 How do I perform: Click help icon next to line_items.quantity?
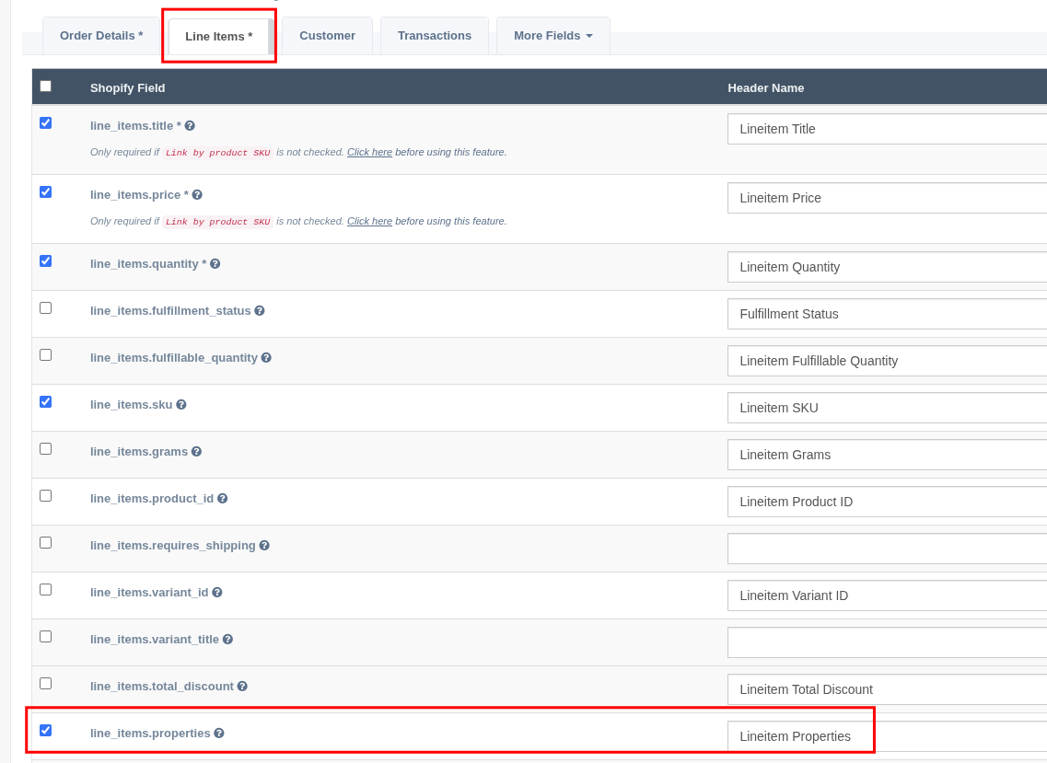(215, 264)
